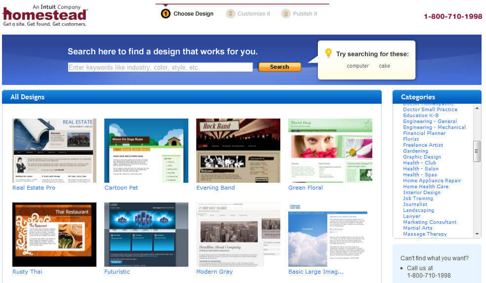This screenshot has width=486, height=283.
Task: Try the suggested search 'computer'
Action: coord(357,66)
